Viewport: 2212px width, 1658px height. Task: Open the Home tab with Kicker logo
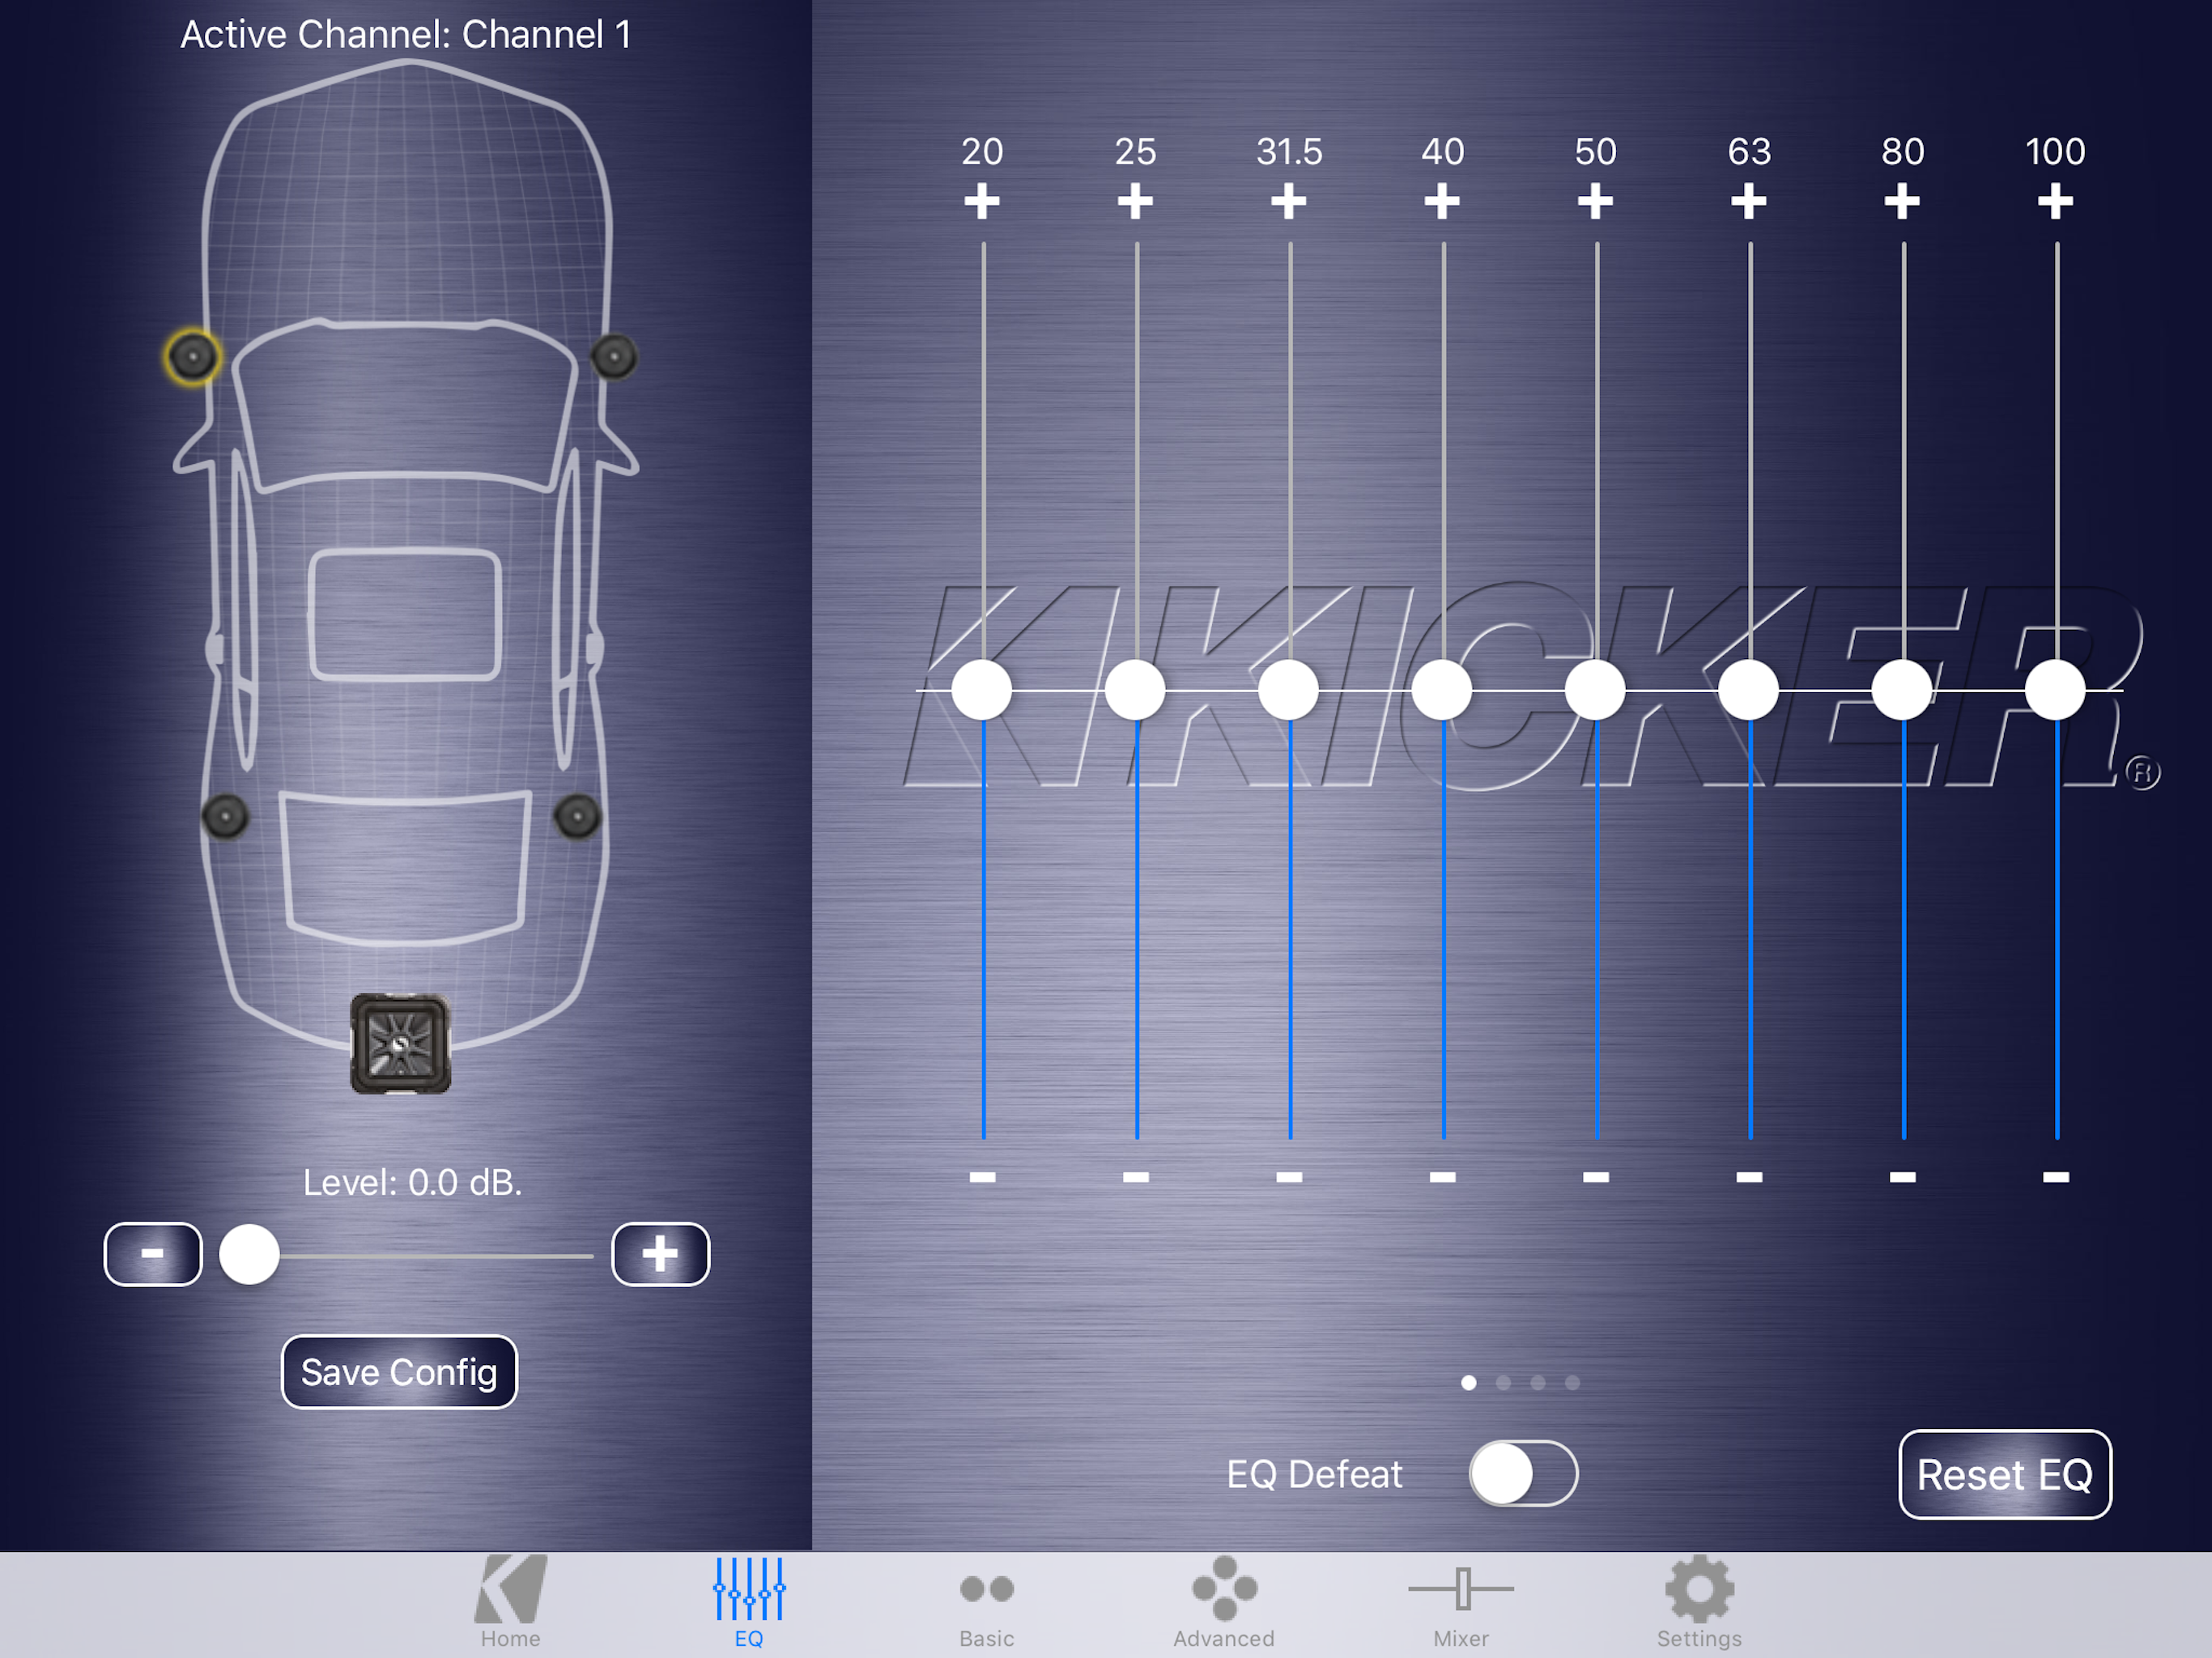coord(510,1600)
